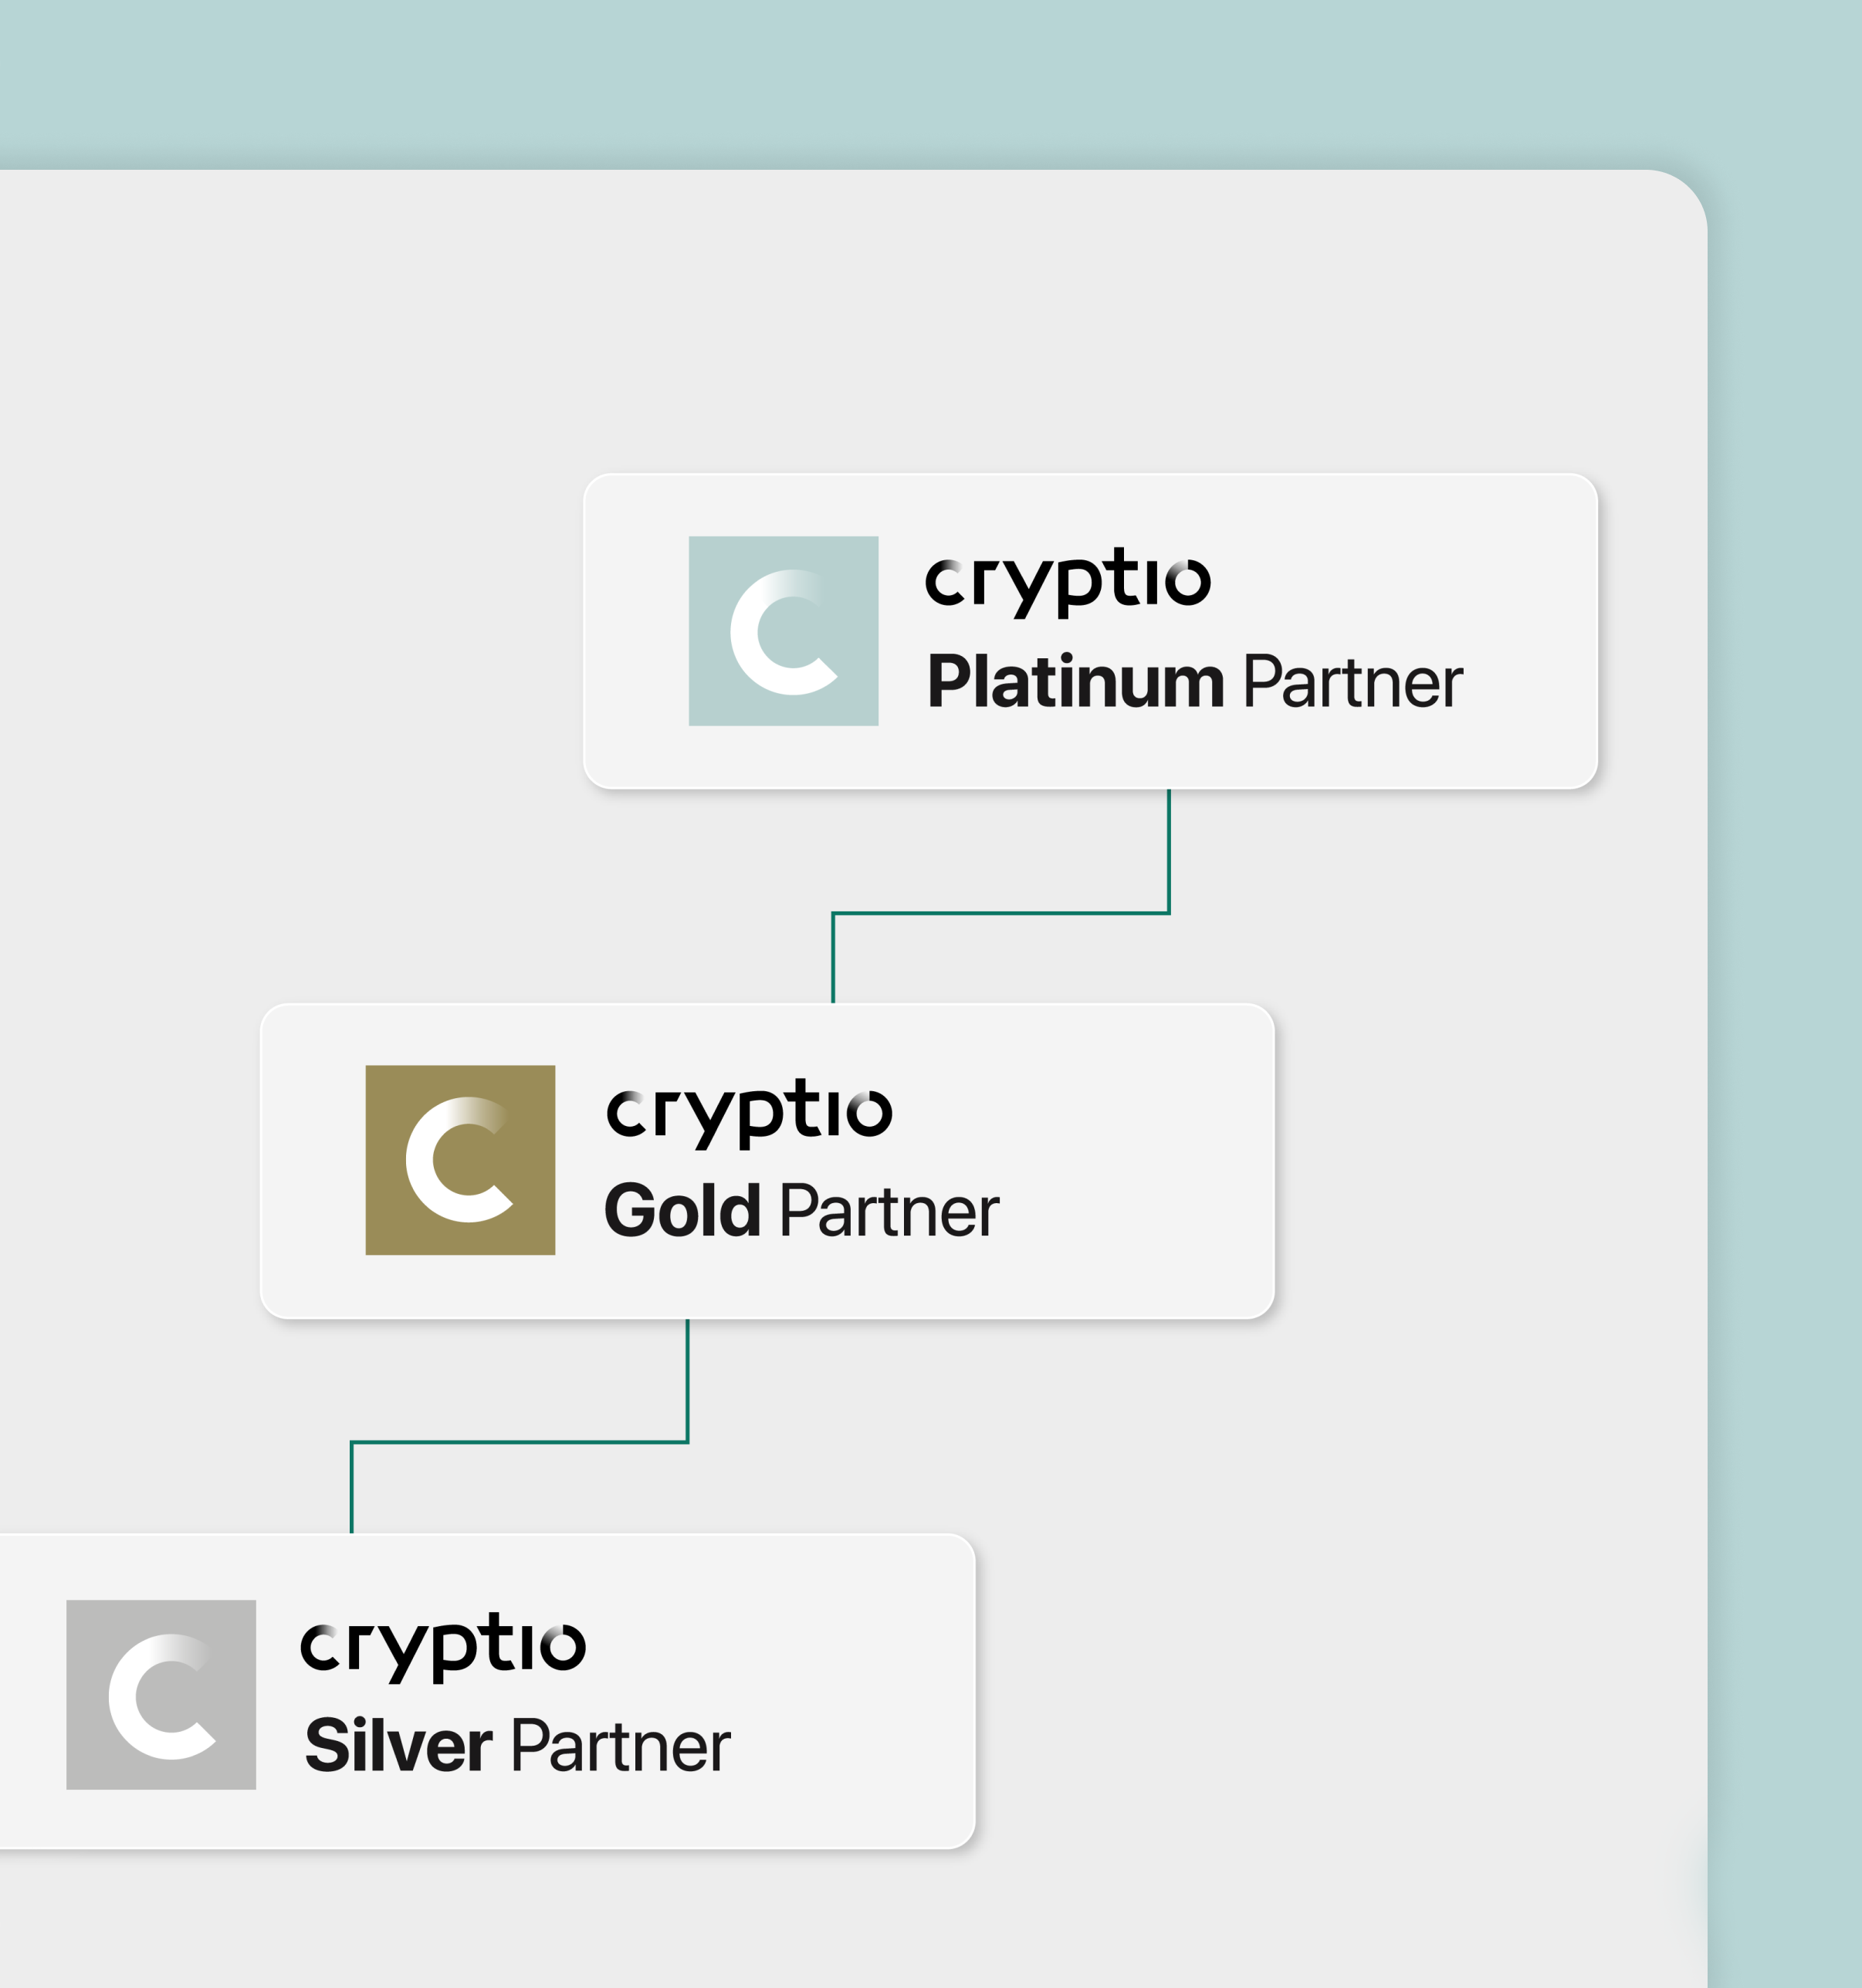The height and width of the screenshot is (1988, 1862).
Task: Click the Silver Partner grey C logo icon
Action: (161, 1695)
